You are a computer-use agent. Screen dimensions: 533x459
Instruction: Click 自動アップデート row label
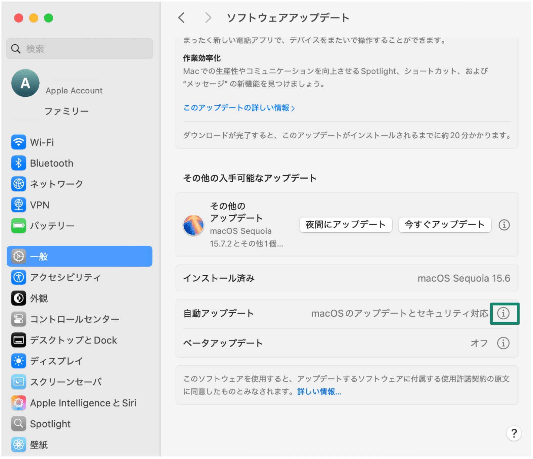(x=219, y=313)
